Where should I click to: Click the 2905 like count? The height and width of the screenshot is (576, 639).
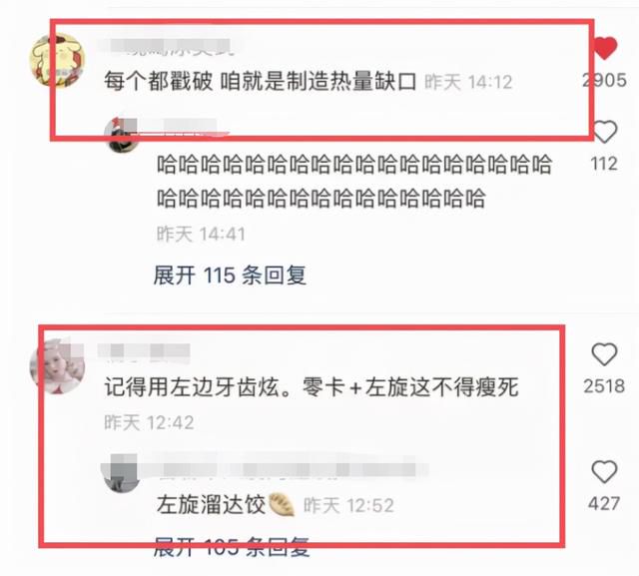point(604,80)
